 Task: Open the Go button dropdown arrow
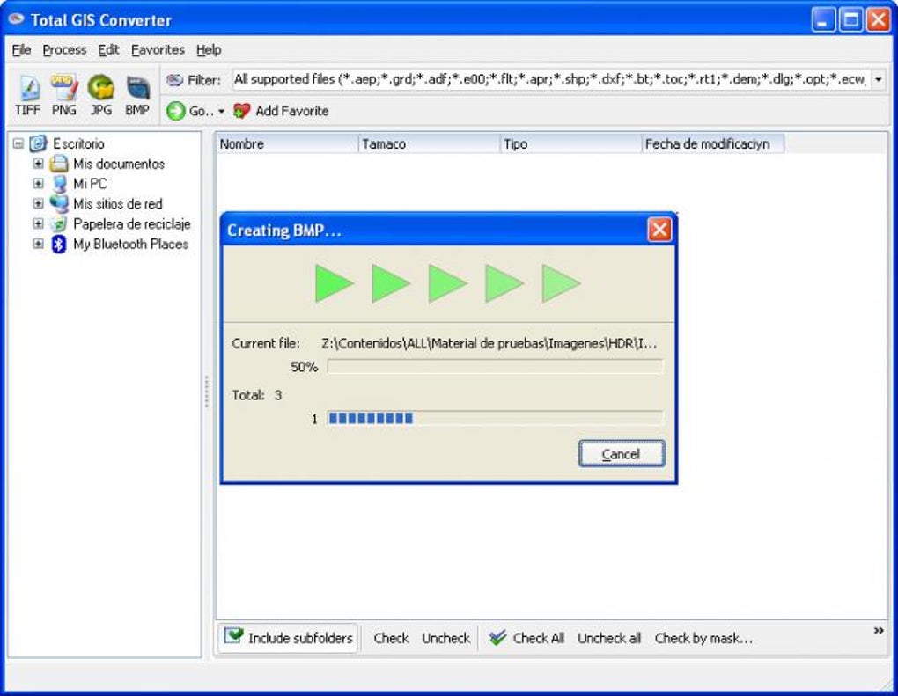click(221, 111)
